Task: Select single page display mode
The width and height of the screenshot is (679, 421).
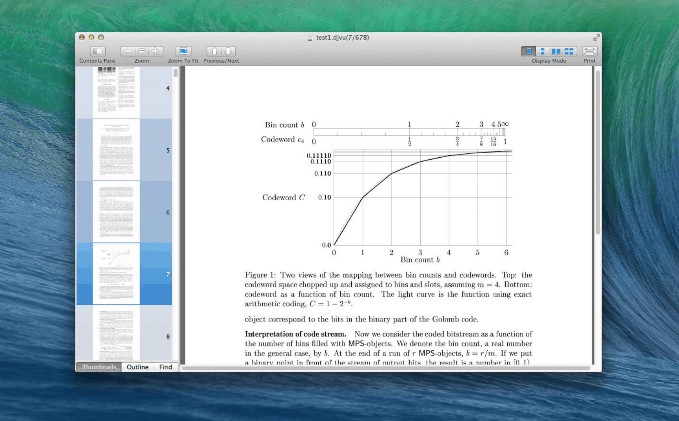Action: point(528,51)
